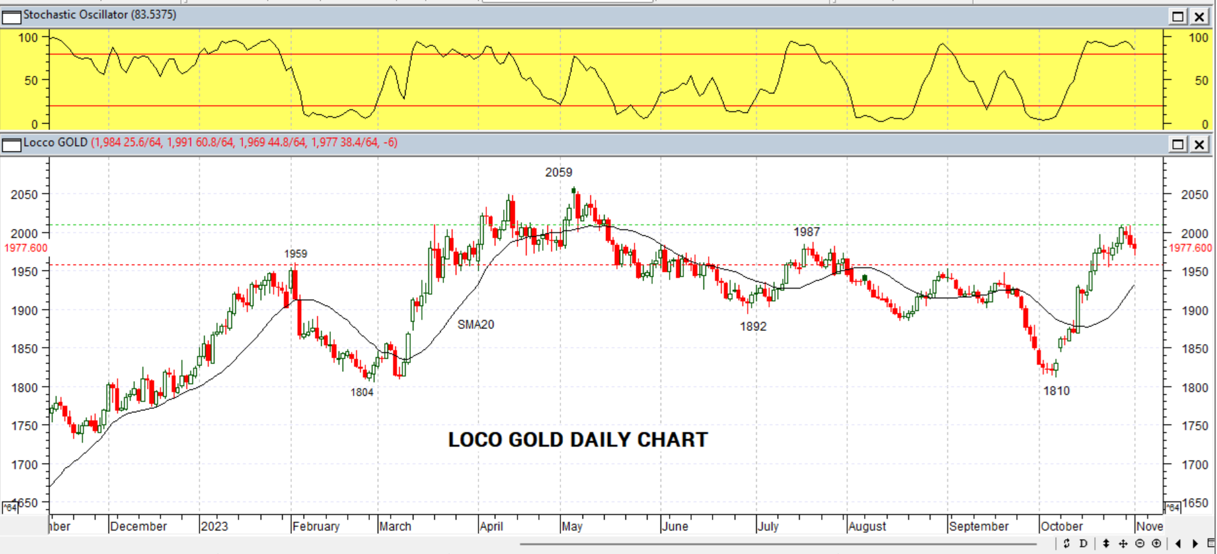Click the March label on the date axis
Image resolution: width=1217 pixels, height=554 pixels.
pos(395,526)
